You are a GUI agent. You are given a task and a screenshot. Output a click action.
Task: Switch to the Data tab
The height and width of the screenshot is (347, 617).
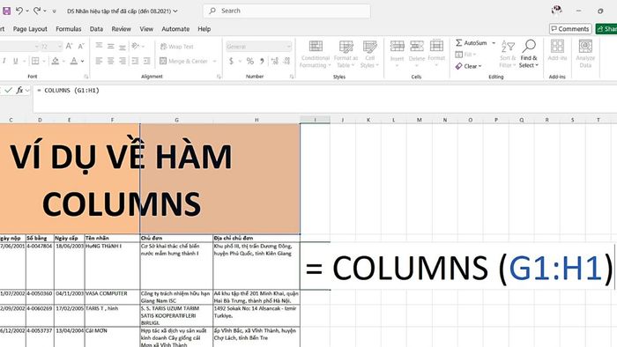click(96, 29)
